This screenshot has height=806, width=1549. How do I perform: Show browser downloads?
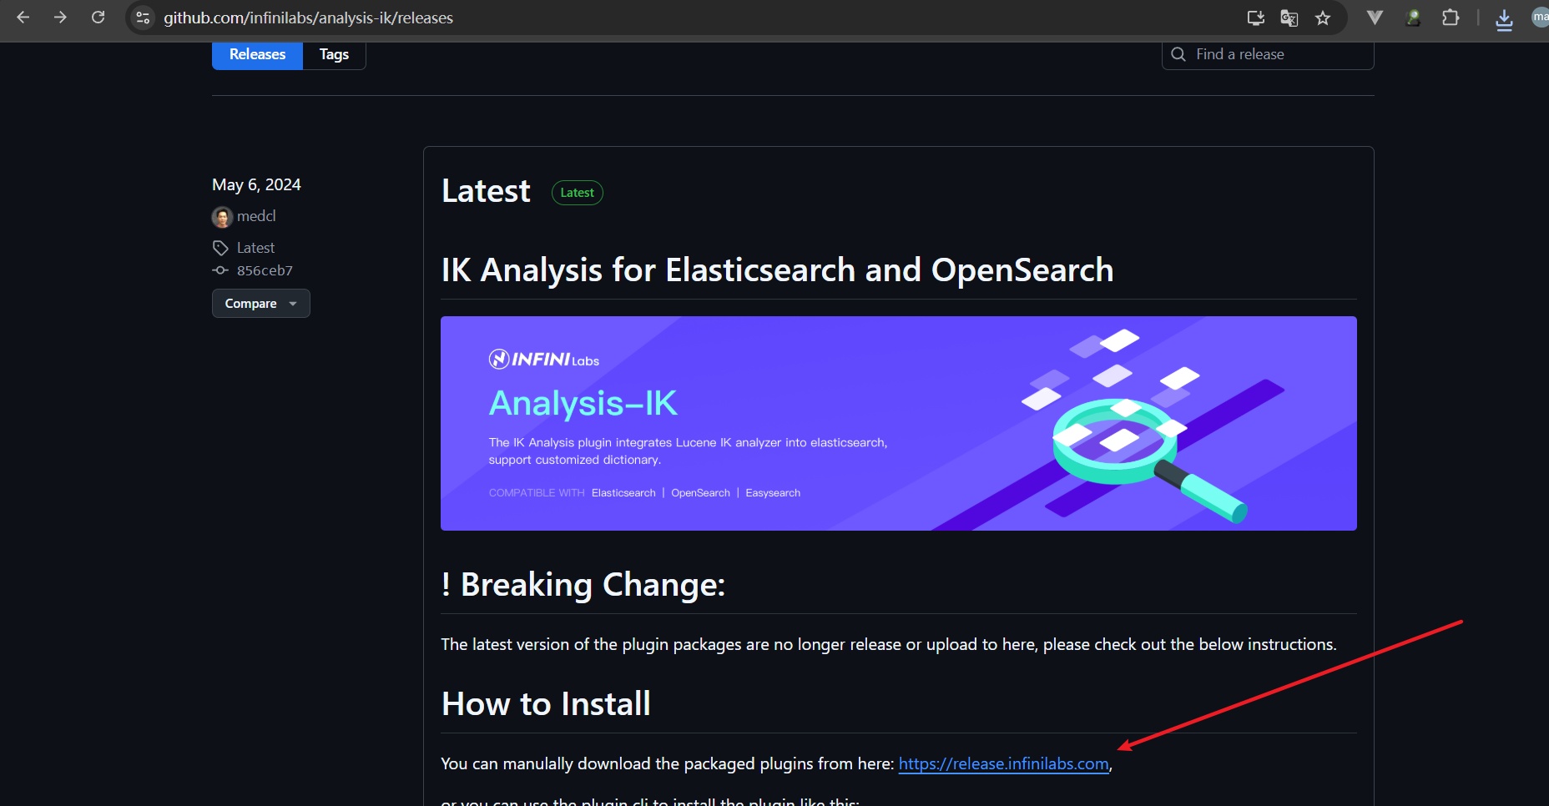[1504, 18]
